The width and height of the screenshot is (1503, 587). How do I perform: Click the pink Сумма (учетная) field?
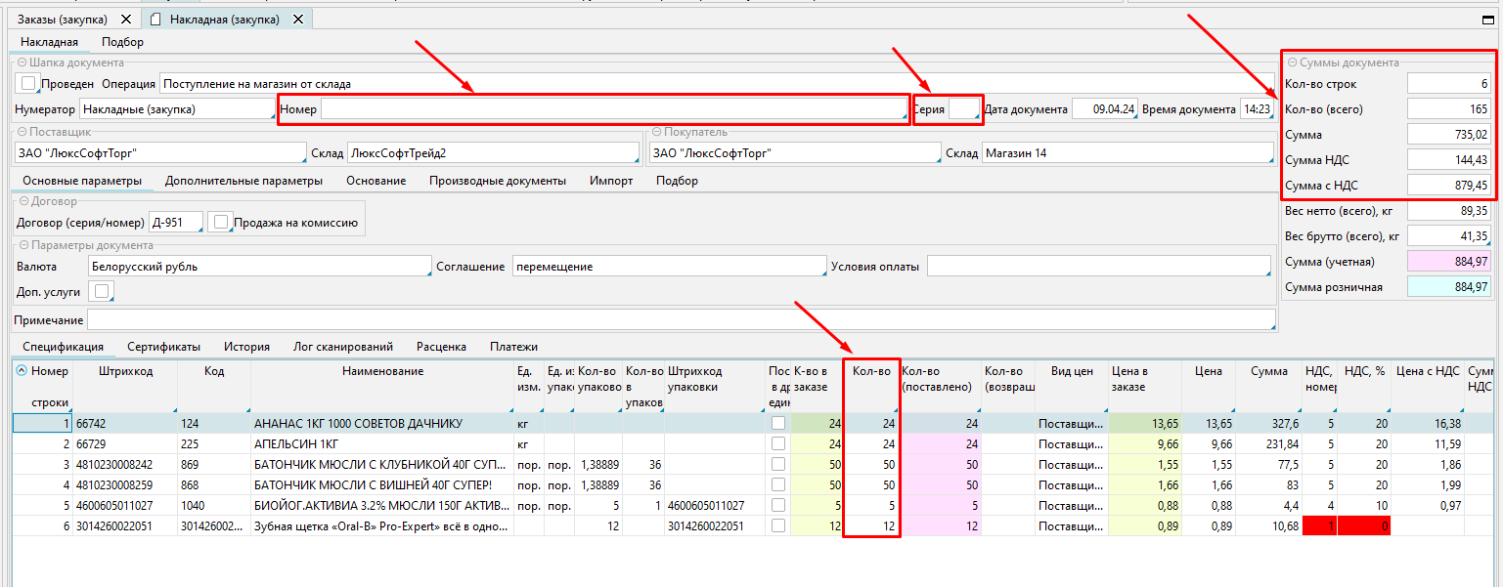1449,261
